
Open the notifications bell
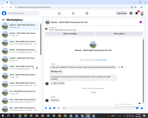point(136,13)
